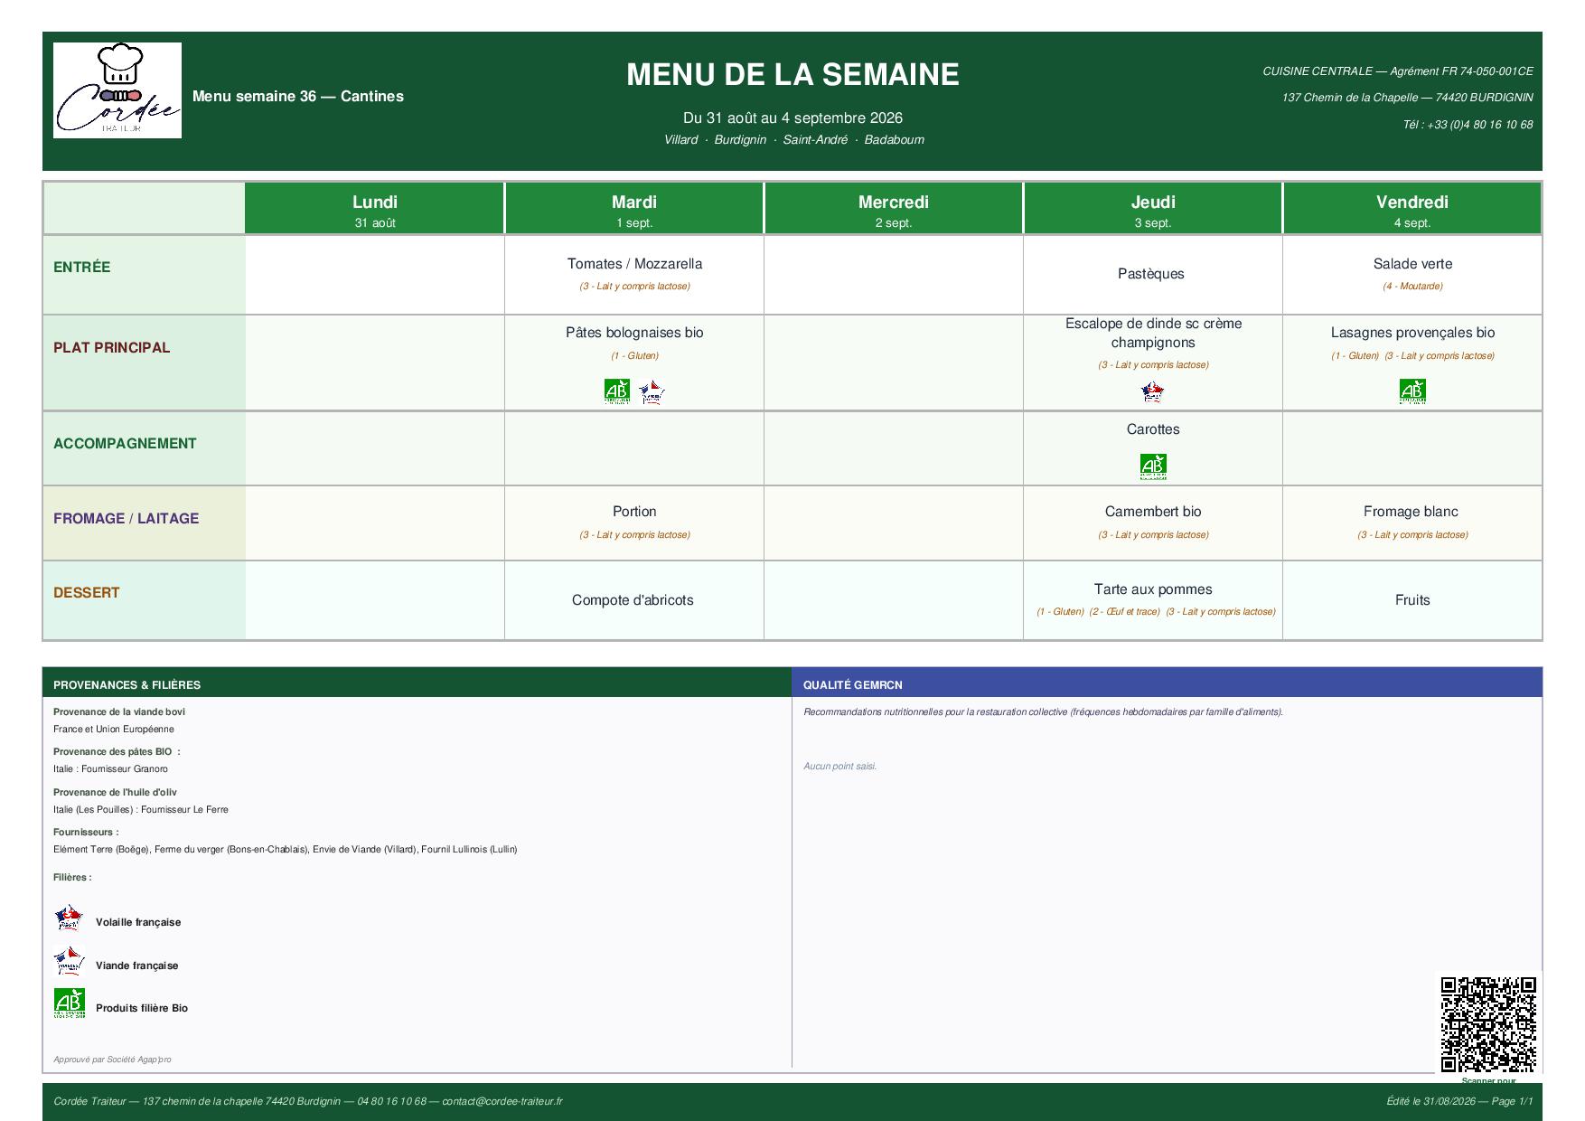The height and width of the screenshot is (1121, 1585).
Task: Click Aucun point saisi text
Action: [839, 767]
